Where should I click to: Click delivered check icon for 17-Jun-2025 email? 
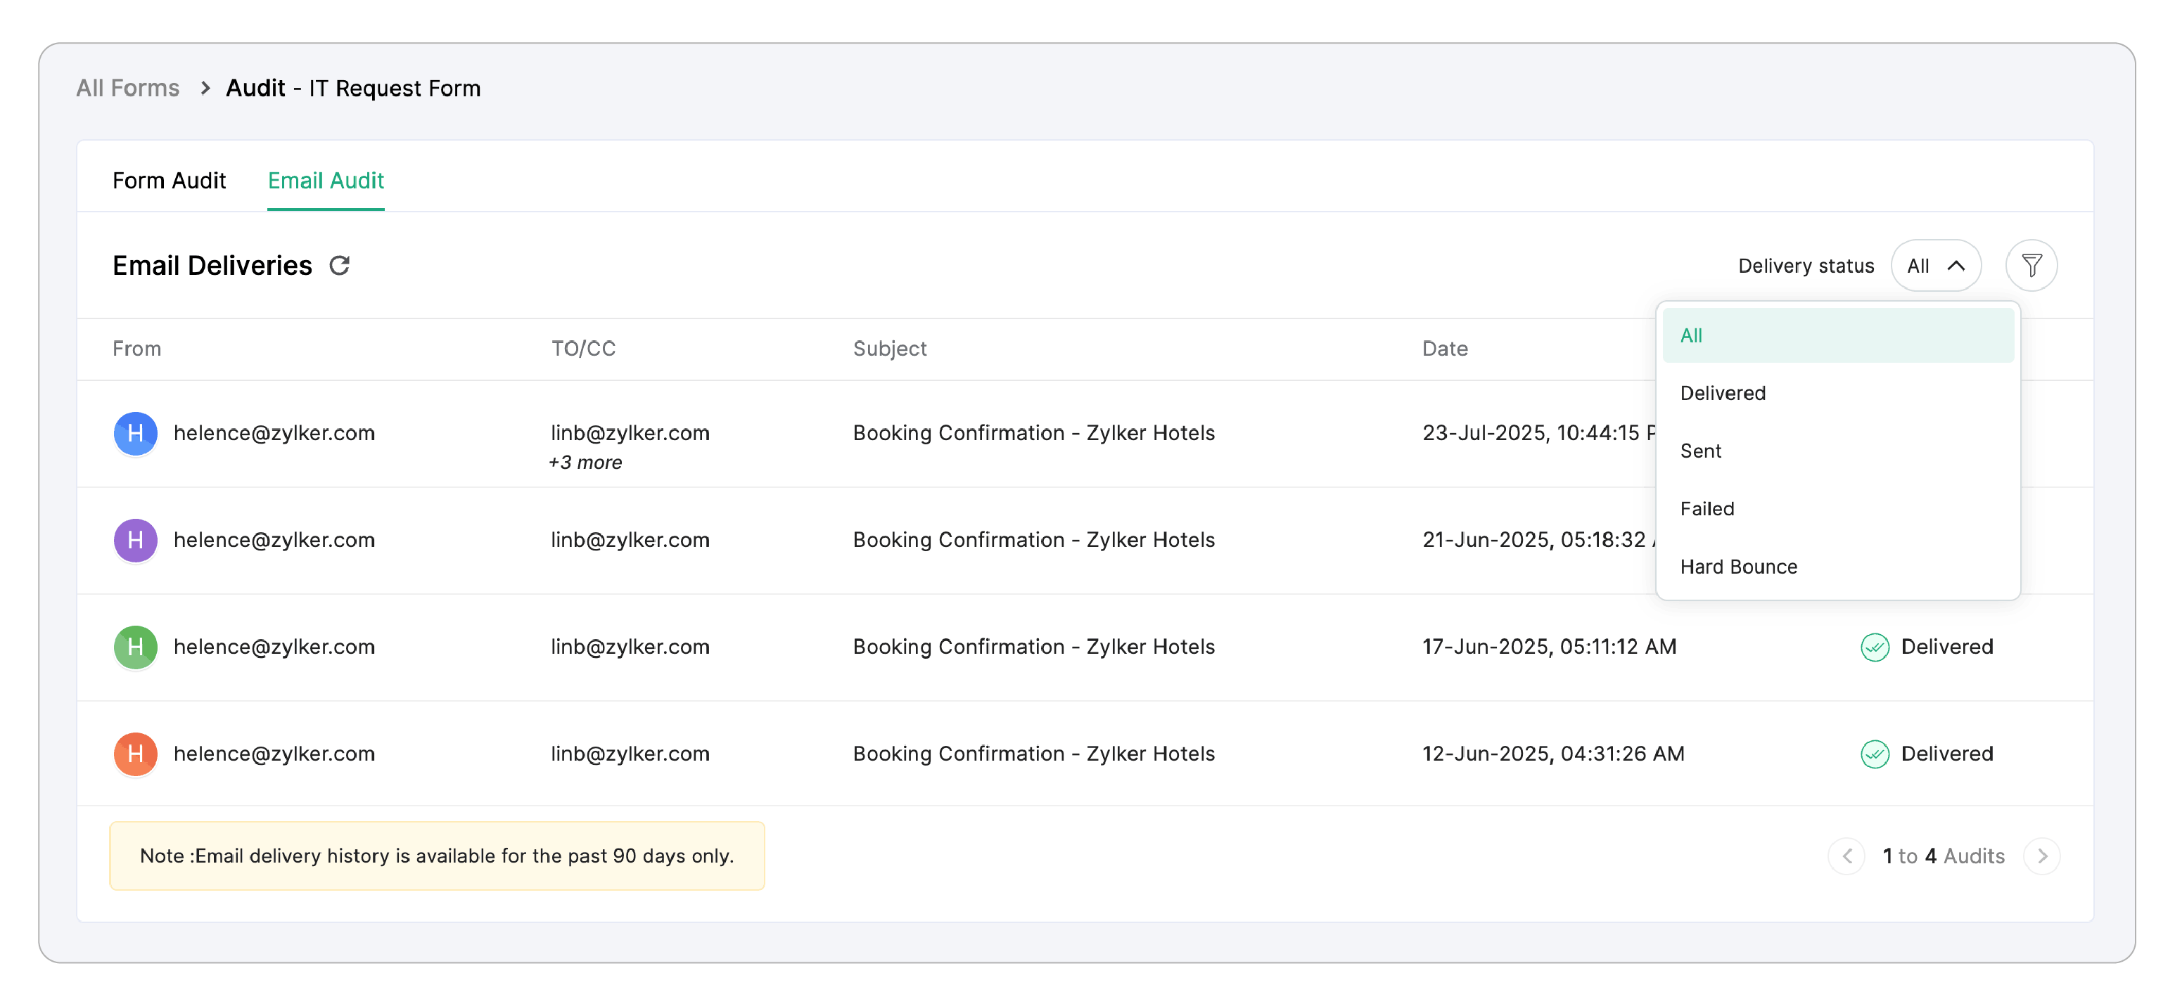point(1875,647)
